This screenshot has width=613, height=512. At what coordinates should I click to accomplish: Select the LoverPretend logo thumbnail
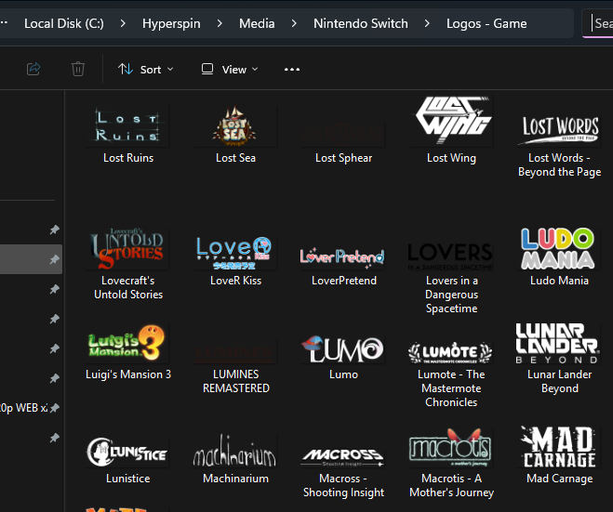pos(343,257)
